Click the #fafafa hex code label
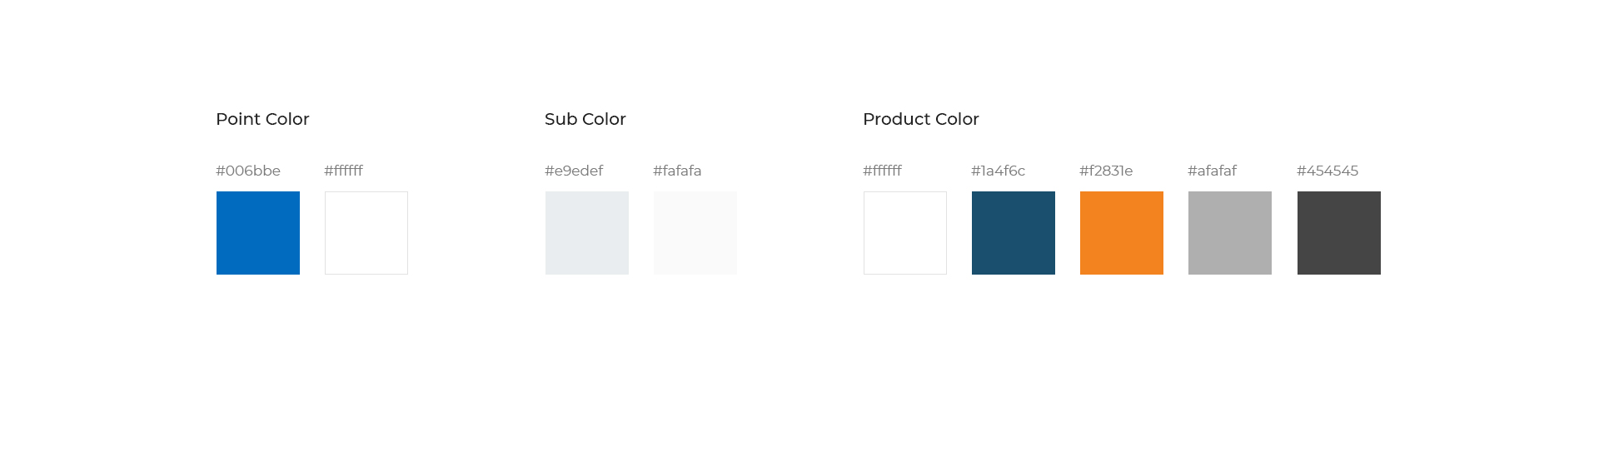This screenshot has width=1599, height=466. click(x=677, y=171)
